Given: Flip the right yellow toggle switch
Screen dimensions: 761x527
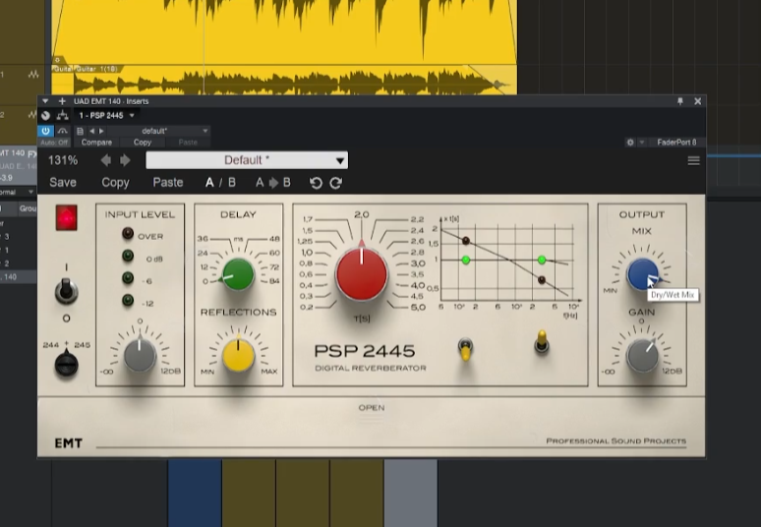Looking at the screenshot, I should [x=542, y=341].
